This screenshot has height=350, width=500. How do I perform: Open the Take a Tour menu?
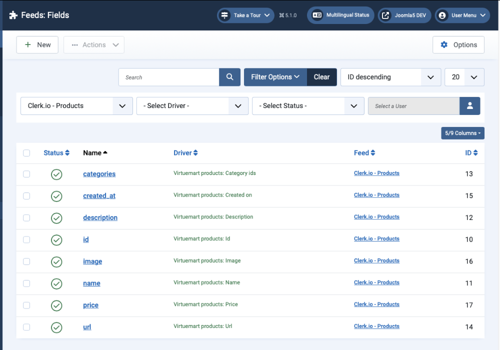(245, 15)
